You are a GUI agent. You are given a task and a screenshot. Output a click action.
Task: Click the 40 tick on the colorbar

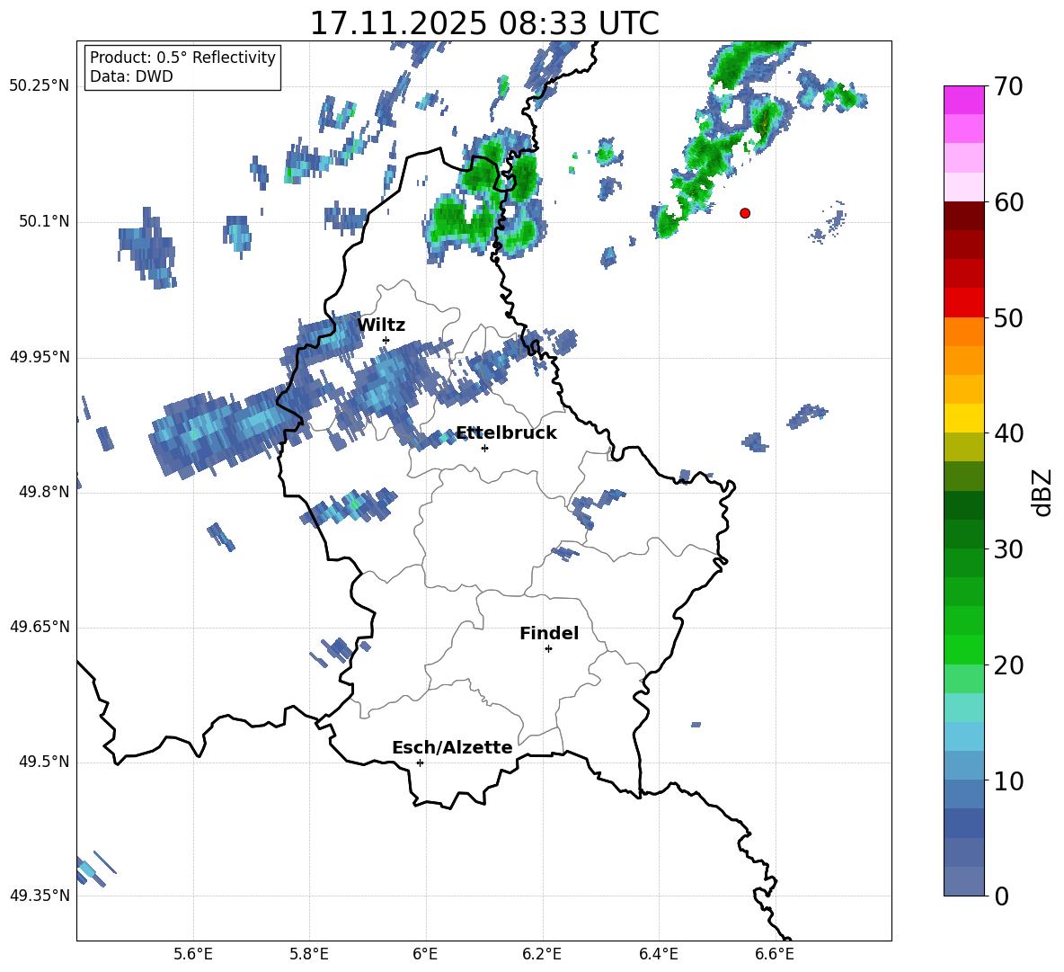pyautogui.click(x=1008, y=433)
